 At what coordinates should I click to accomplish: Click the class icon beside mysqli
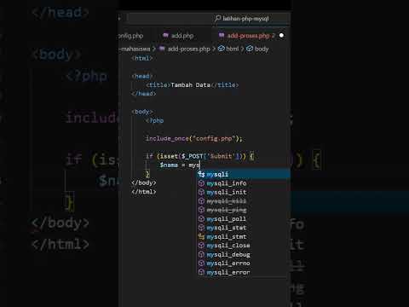[201, 174]
